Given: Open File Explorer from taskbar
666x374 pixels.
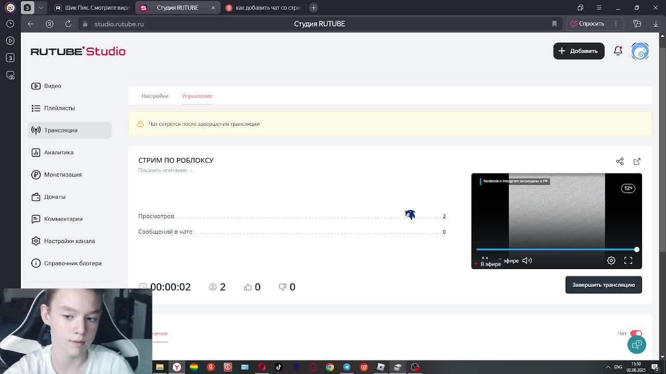Looking at the screenshot, I should tap(160, 367).
